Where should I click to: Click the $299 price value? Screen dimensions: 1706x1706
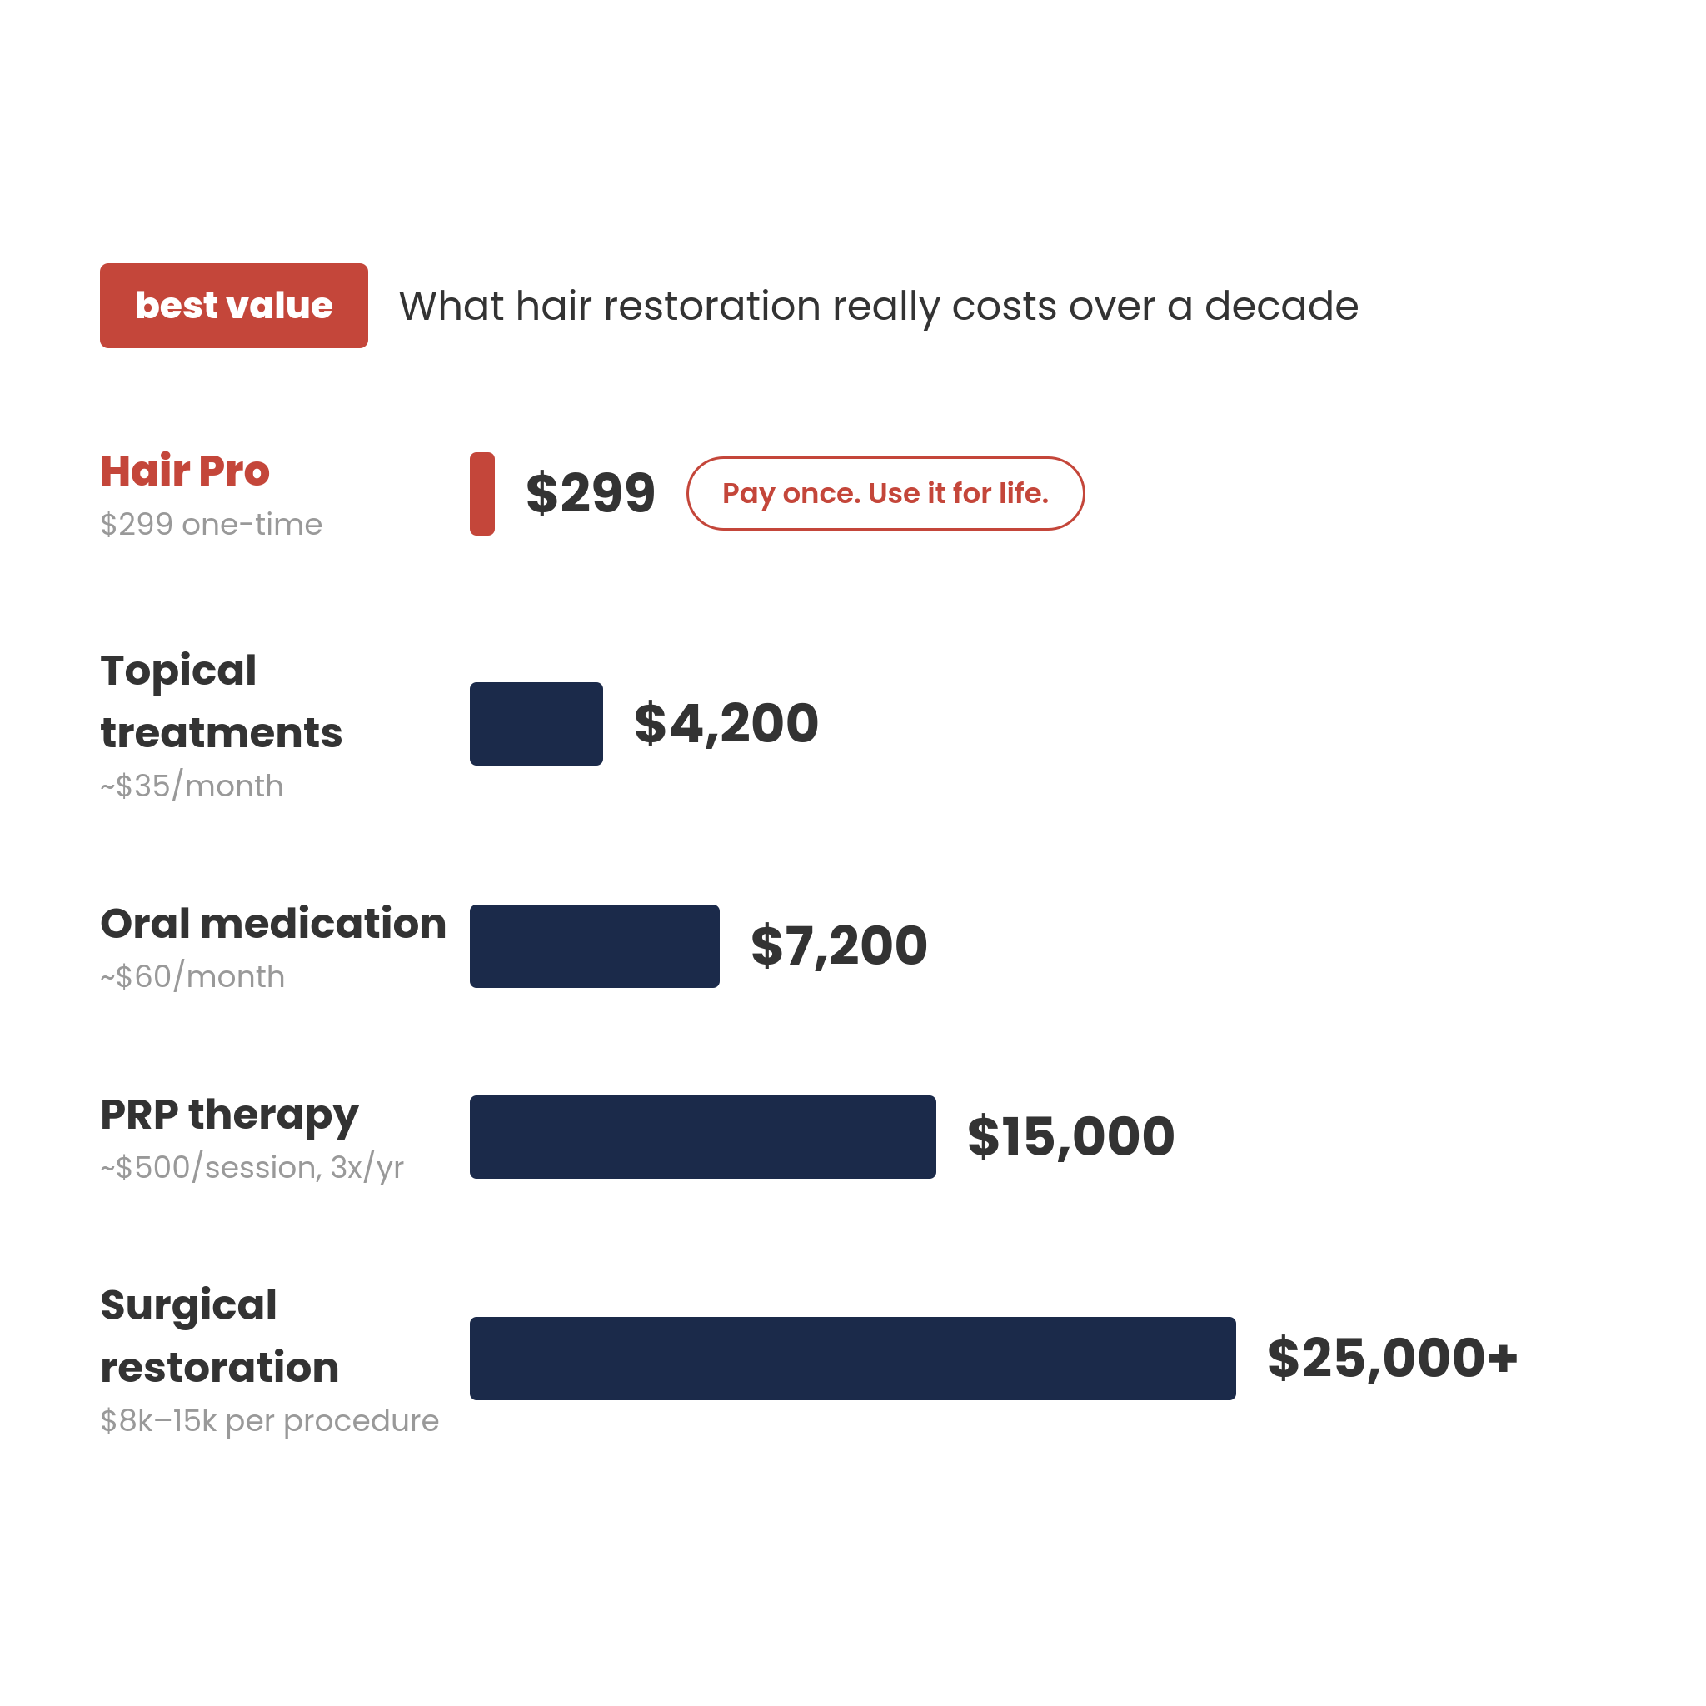pos(590,494)
